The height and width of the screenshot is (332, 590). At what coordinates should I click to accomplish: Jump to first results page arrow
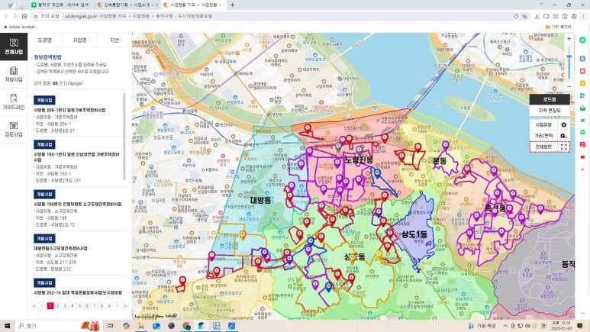[34, 306]
